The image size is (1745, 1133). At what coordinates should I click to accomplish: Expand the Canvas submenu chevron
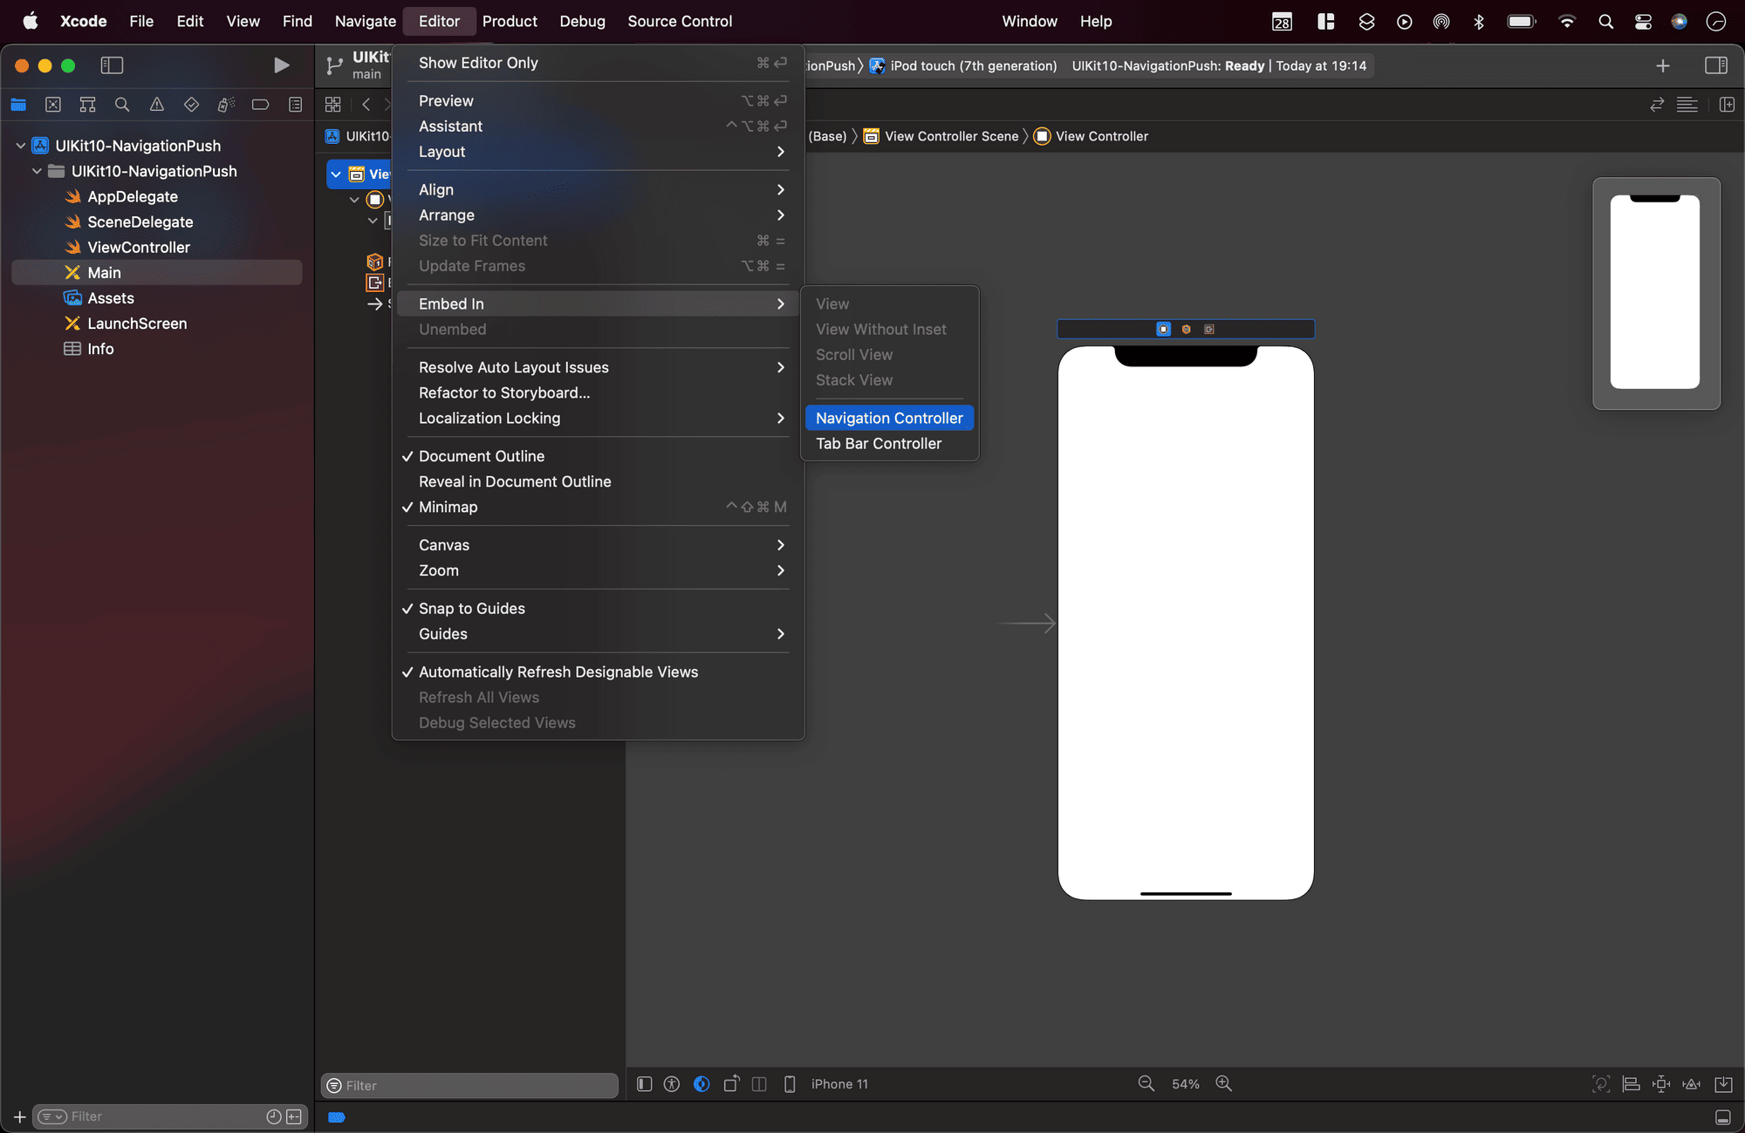click(x=780, y=544)
